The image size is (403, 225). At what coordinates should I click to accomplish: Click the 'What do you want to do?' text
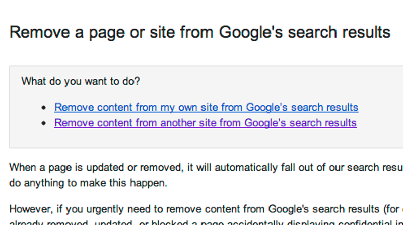pos(81,81)
